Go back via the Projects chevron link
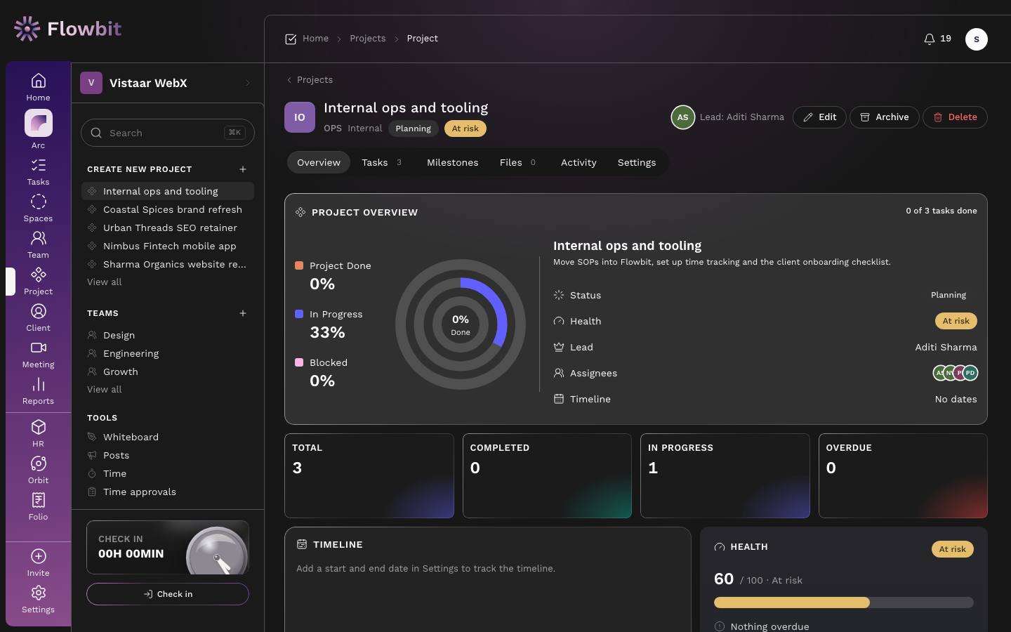 (309, 80)
